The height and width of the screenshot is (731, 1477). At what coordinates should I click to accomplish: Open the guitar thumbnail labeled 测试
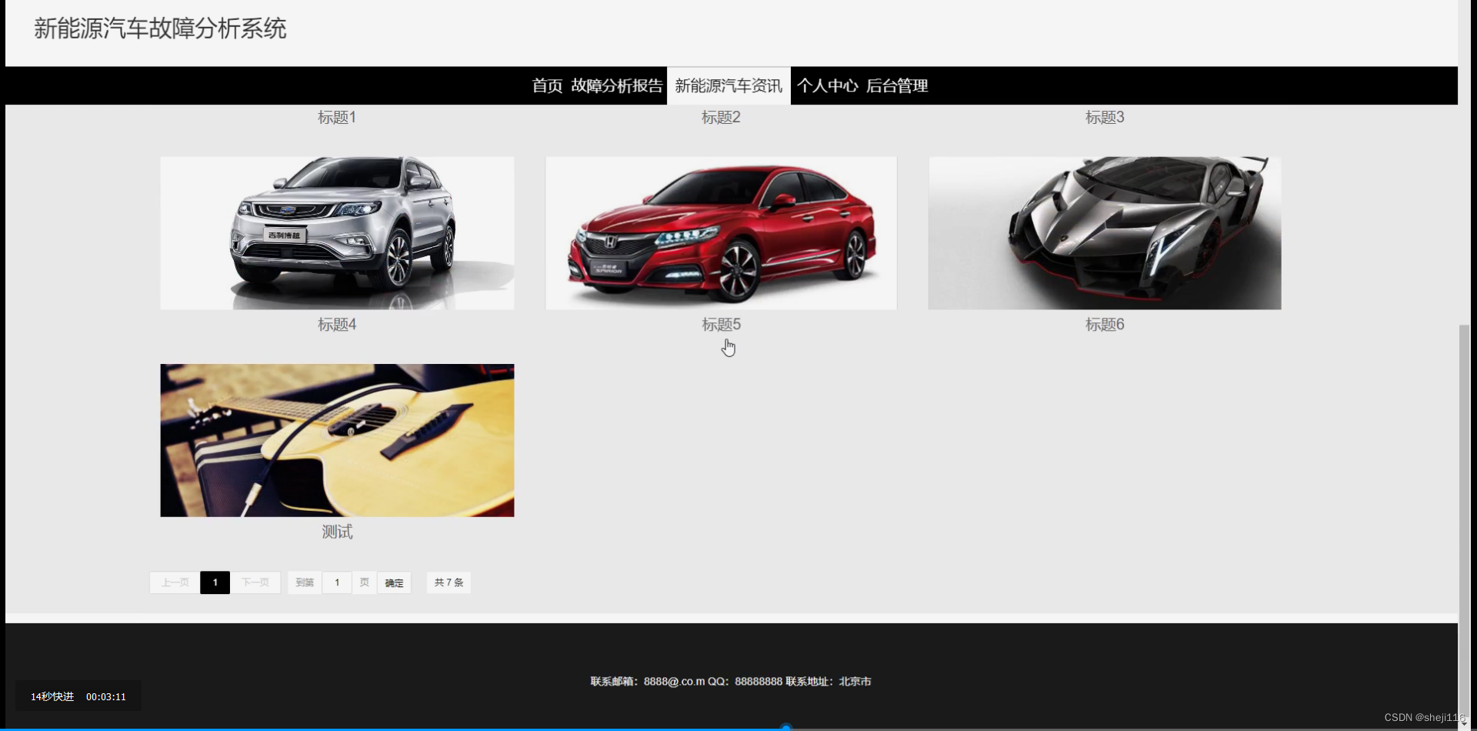(x=337, y=440)
